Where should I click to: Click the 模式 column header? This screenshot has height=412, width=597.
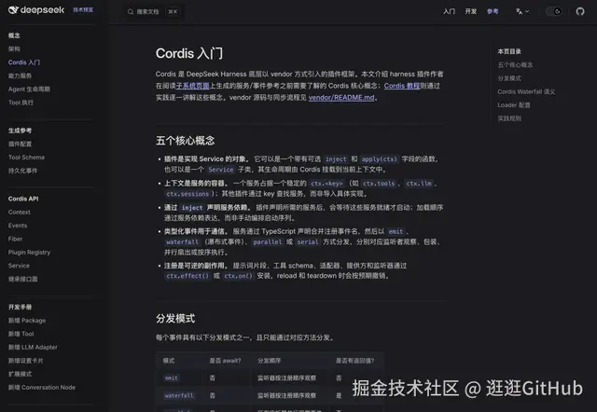[169, 361]
